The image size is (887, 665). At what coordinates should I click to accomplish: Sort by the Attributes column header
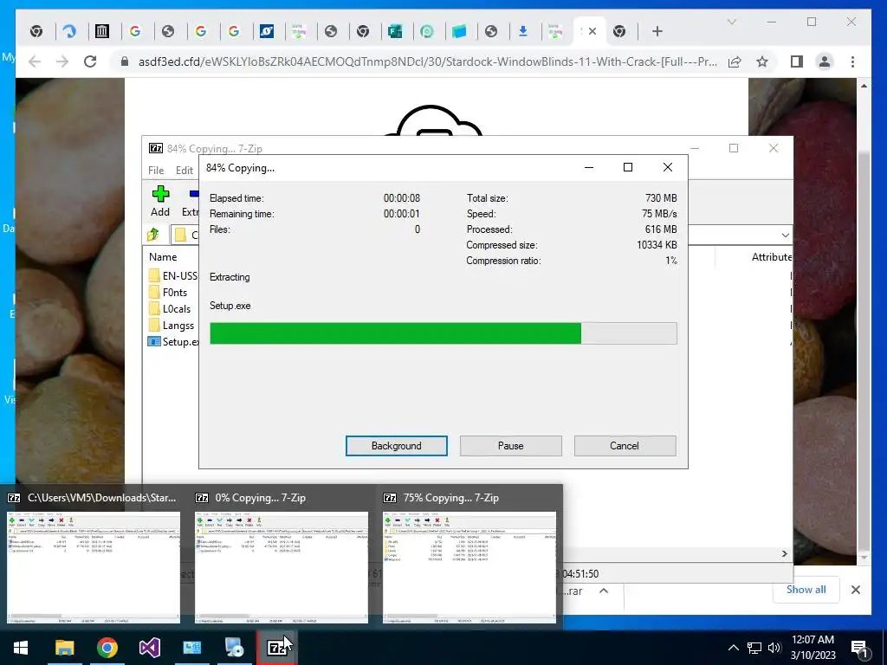click(x=772, y=256)
